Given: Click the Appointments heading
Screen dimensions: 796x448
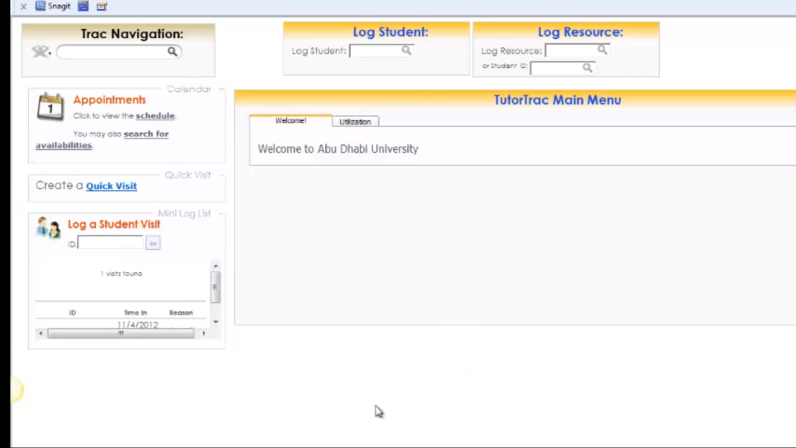Looking at the screenshot, I should 109,100.
